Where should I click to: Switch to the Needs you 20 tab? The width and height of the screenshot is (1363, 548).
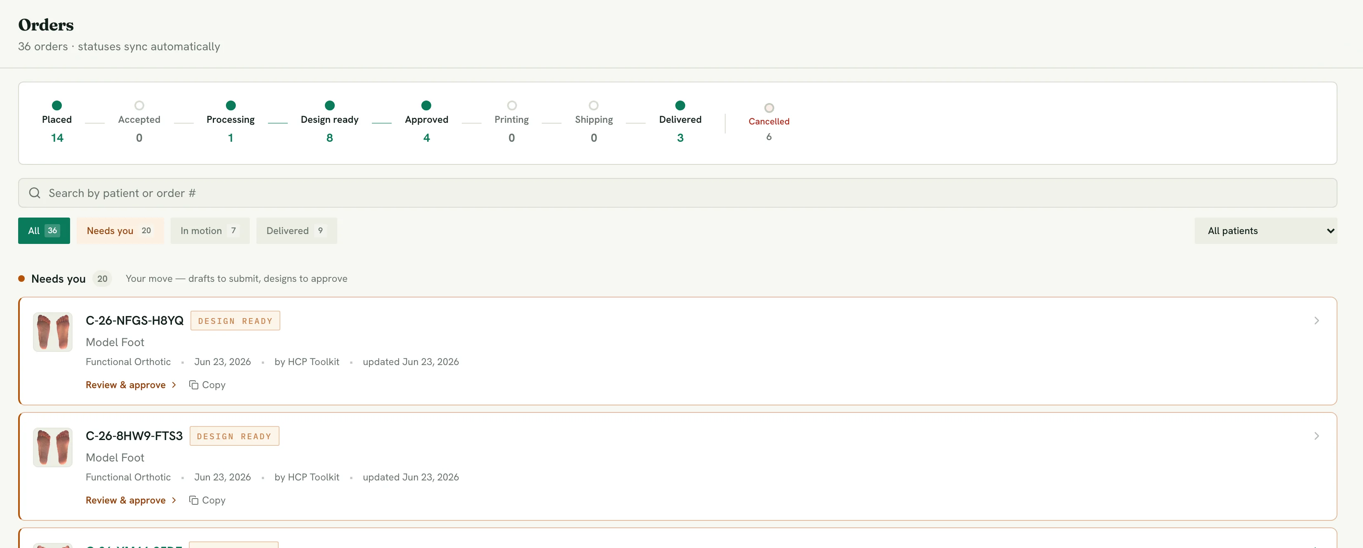pyautogui.click(x=120, y=231)
